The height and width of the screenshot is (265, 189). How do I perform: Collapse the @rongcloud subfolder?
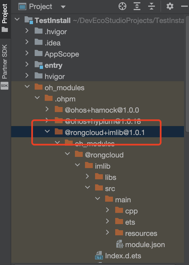67,154
